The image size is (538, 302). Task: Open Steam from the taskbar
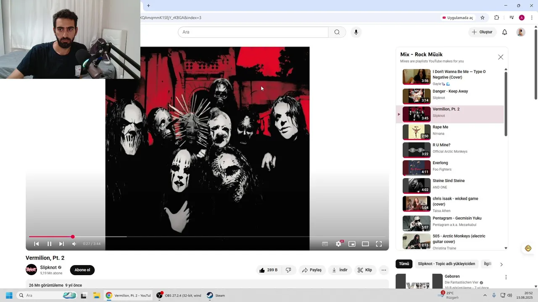[216, 295]
